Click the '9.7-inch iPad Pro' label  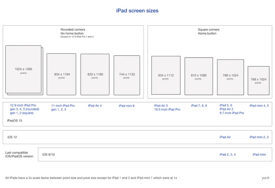(x=232, y=113)
